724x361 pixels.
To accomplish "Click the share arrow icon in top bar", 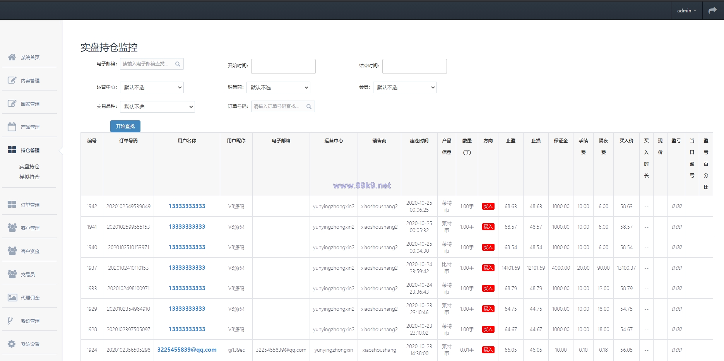I will 712,11.
